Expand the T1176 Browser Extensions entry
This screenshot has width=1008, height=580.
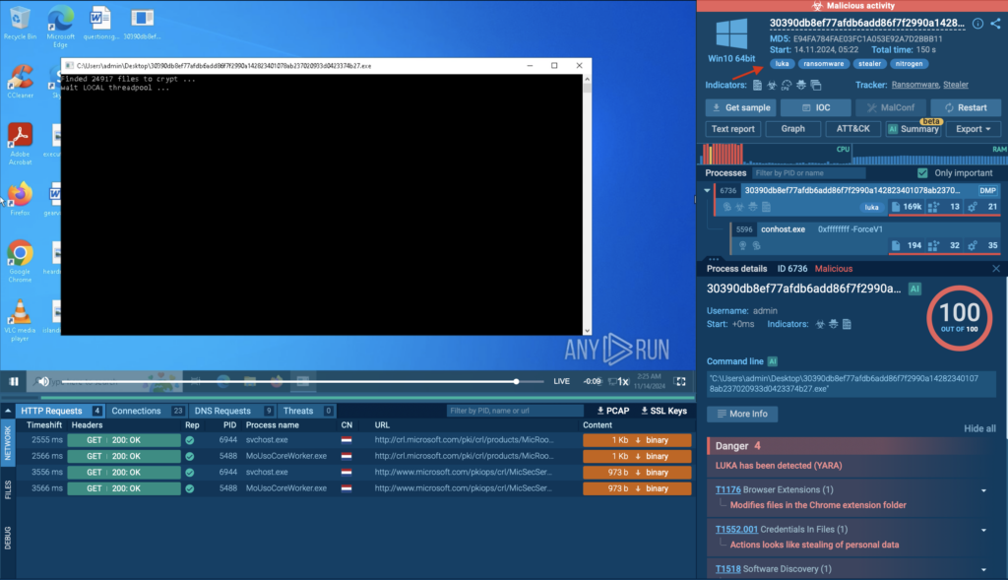(x=983, y=489)
